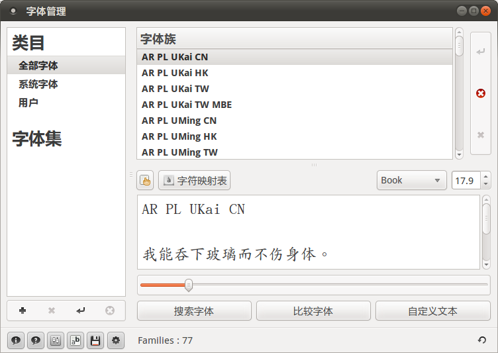The image size is (498, 353).
Task: Click the 搜索字体 button
Action: pyautogui.click(x=194, y=311)
